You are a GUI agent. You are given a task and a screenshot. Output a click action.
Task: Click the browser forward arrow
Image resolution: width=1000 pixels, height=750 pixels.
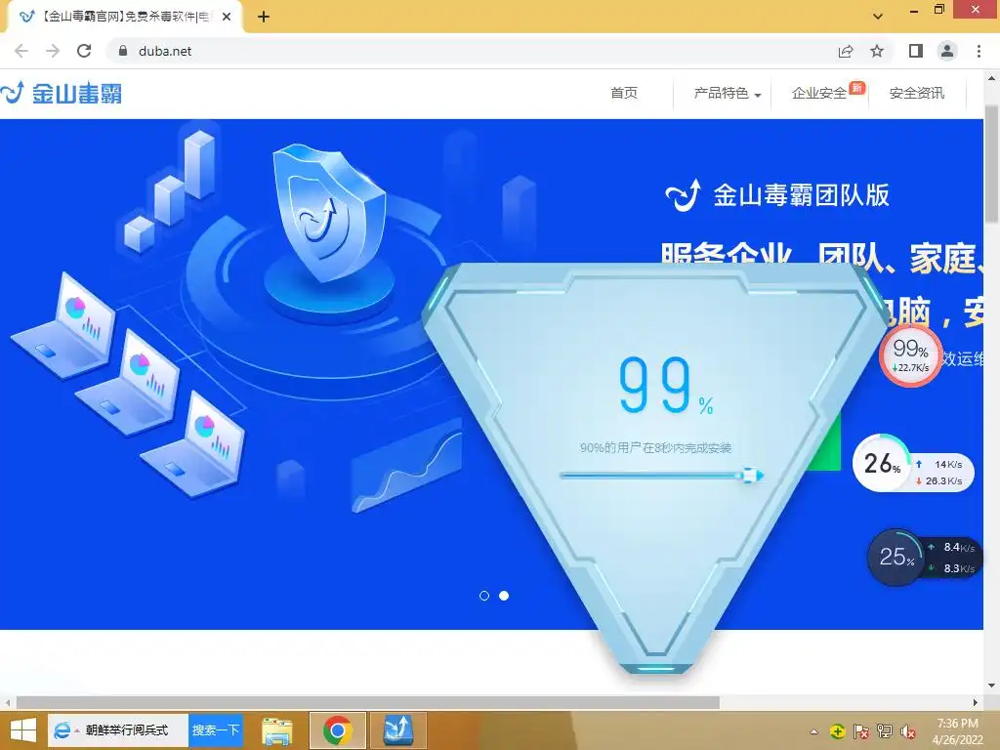[53, 51]
